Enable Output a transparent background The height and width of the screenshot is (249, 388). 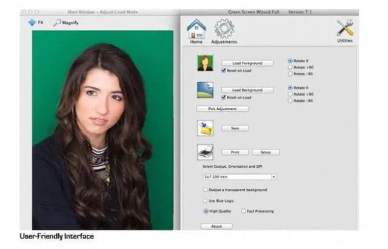(205, 190)
